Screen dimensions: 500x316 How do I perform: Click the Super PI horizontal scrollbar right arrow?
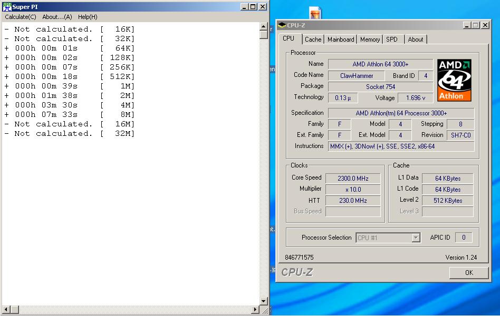pyautogui.click(x=255, y=309)
